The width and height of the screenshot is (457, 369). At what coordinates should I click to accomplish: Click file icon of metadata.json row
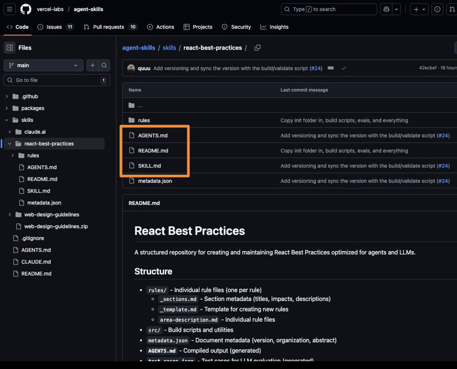pos(131,181)
